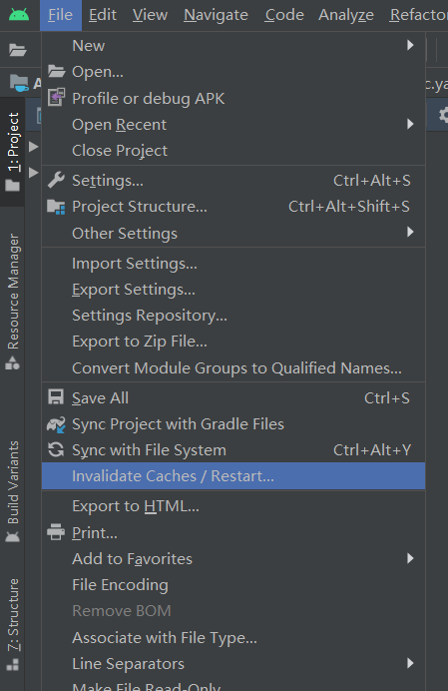
Task: Open the Edit menu
Action: coord(103,15)
